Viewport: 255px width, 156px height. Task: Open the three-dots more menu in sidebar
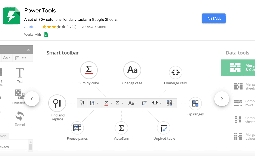pyautogui.click(x=24, y=58)
